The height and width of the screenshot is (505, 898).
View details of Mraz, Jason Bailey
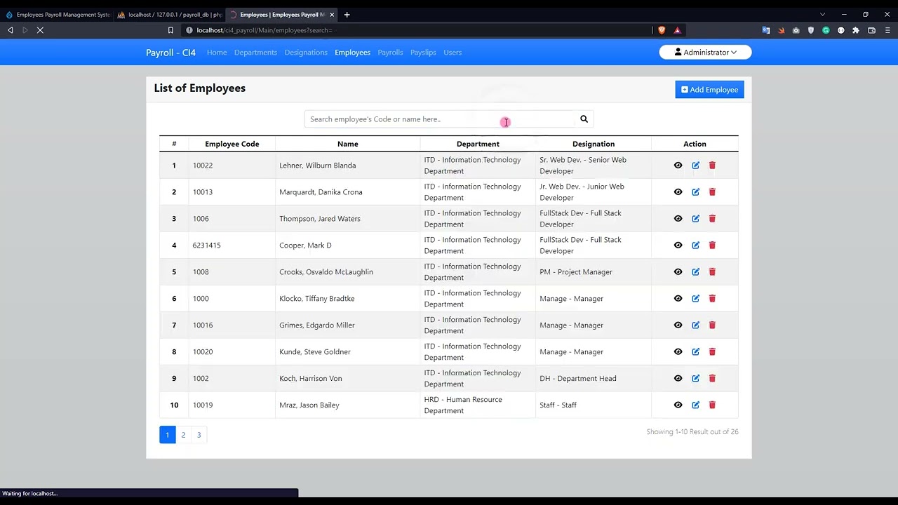point(678,405)
